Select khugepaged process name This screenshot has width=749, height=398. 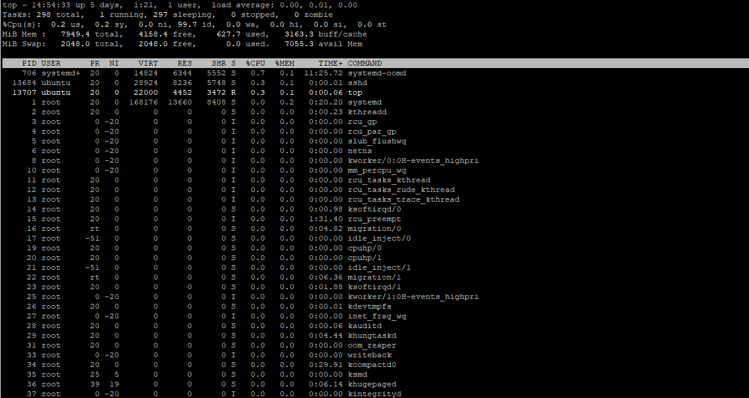[x=372, y=384]
